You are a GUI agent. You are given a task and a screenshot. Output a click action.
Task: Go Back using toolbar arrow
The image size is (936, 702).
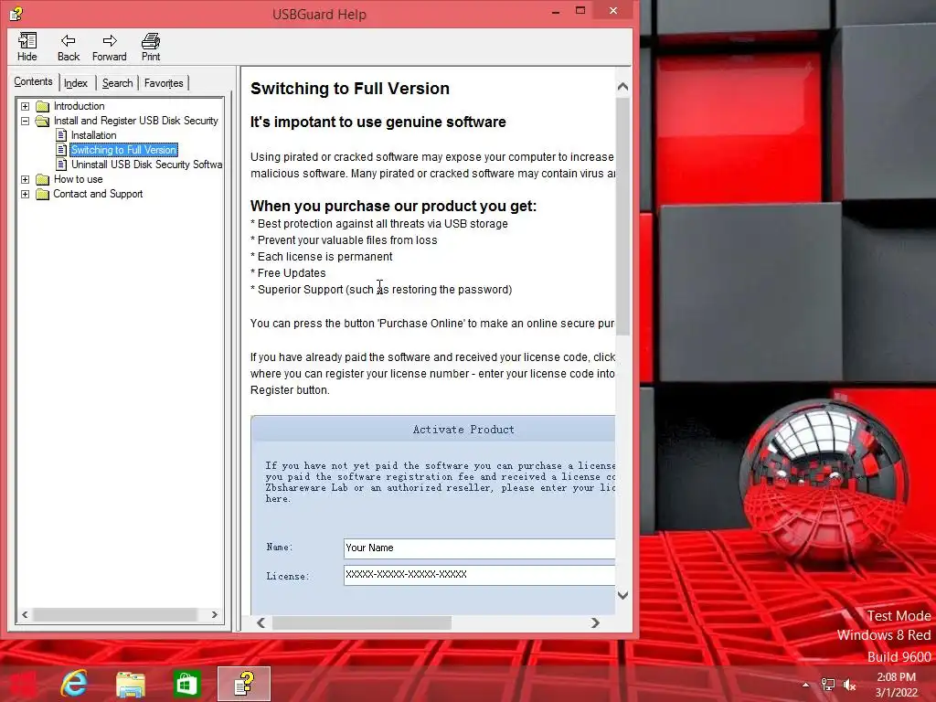[x=68, y=48]
